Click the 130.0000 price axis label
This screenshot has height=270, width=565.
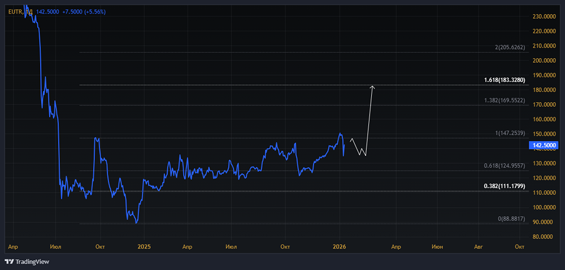(545, 163)
